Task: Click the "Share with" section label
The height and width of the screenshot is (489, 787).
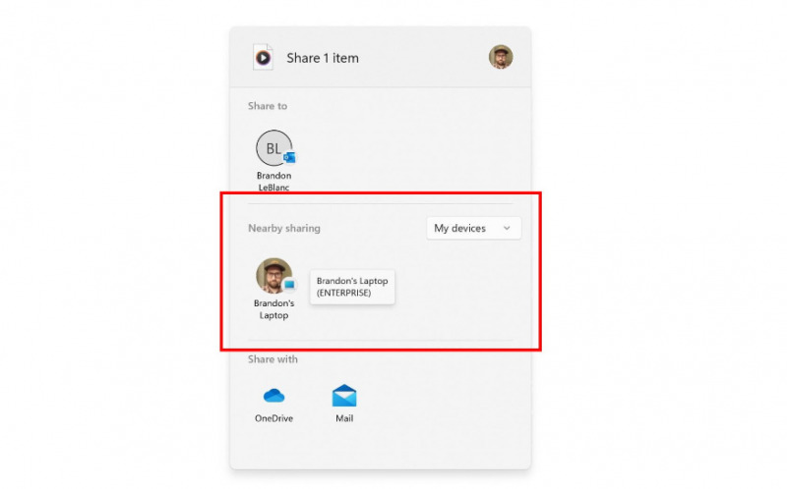Action: (x=272, y=359)
